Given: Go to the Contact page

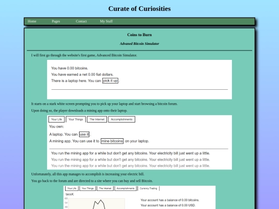Looking at the screenshot, I should (x=81, y=21).
